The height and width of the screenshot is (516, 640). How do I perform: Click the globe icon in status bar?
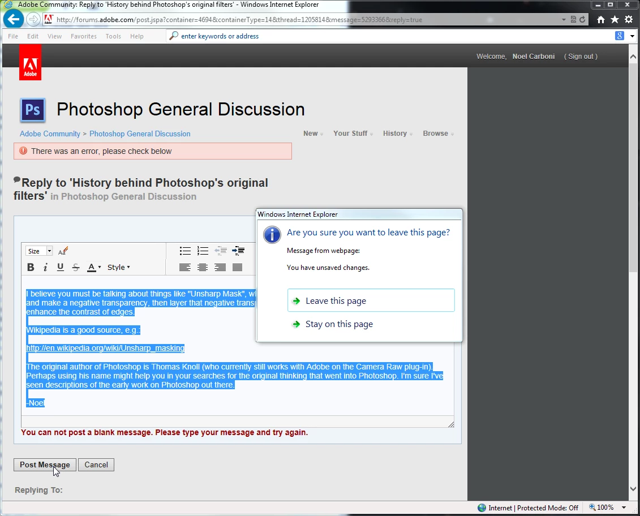tap(482, 508)
